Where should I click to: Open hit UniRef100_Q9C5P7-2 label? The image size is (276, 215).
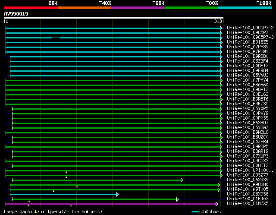click(250, 28)
